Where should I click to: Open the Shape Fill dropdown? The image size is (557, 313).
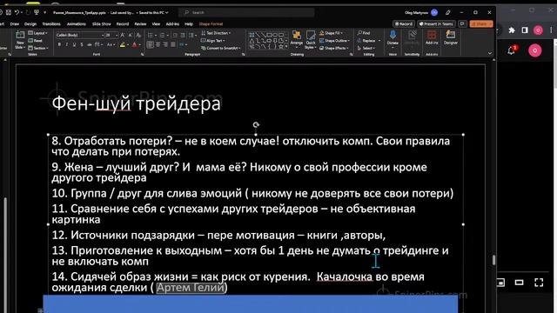point(332,33)
